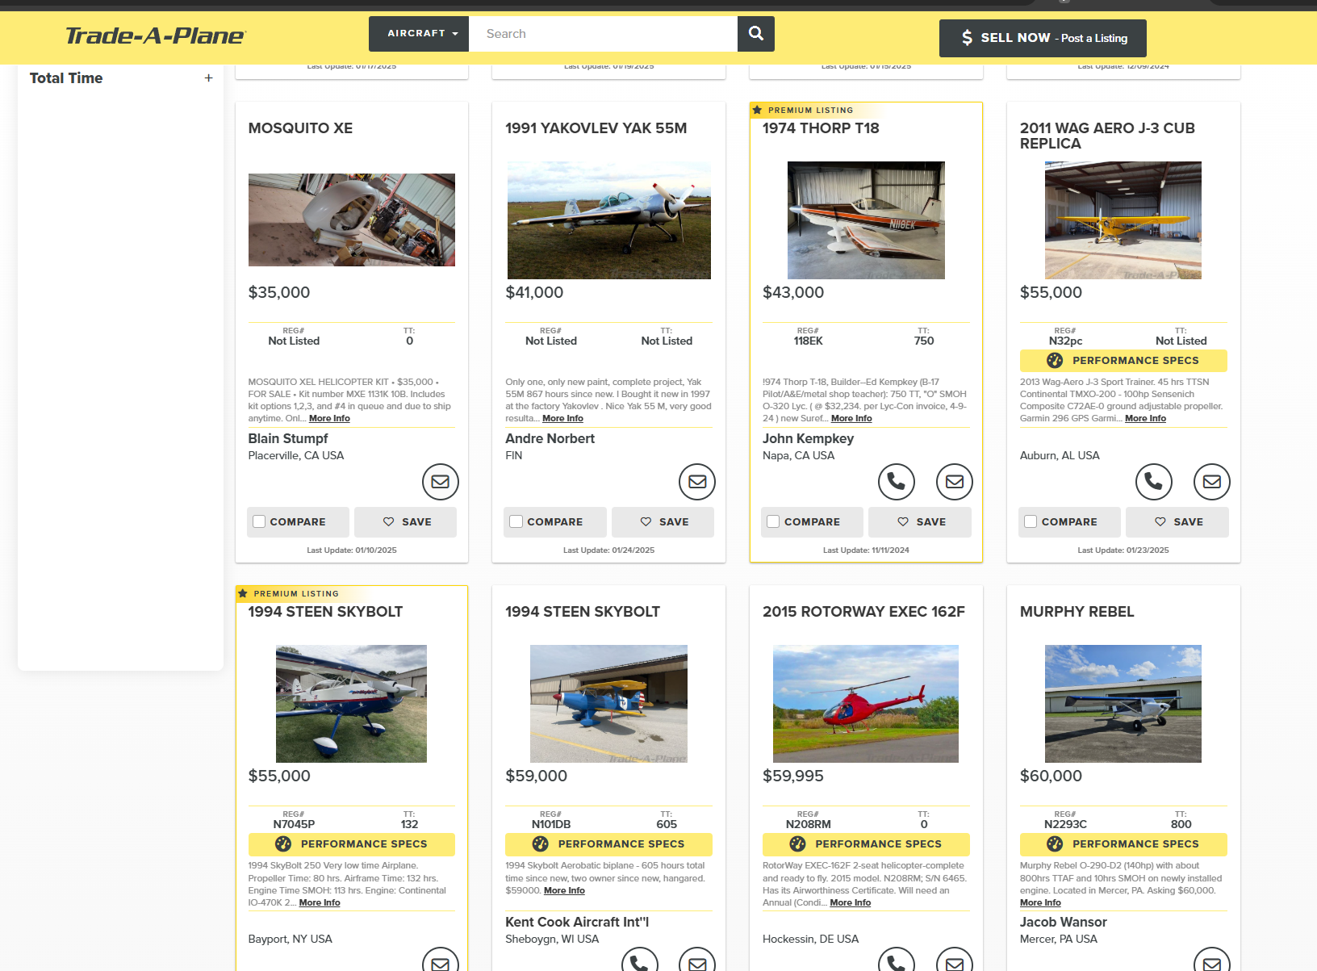Open More Info link for $59,000 Skybolt
This screenshot has width=1317, height=971.
[564, 890]
